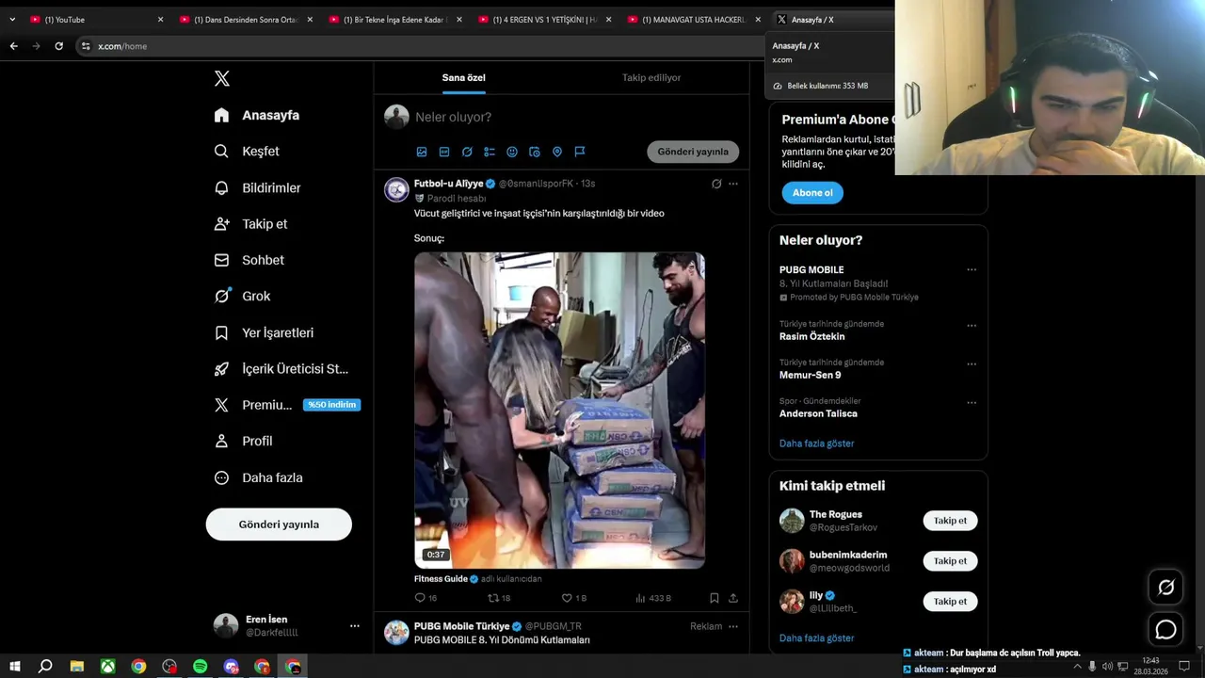Play the video in Futbol-u Aliyye post
Screen dimensions: 1205x678
(559, 411)
